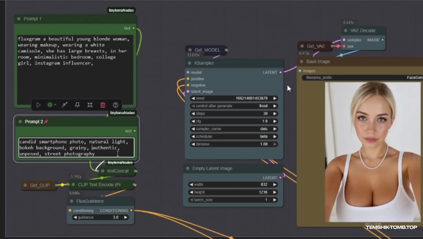Viewport: 423px width, 239px height.
Task: Click the filename_prefix field in Save Image
Action: point(361,78)
